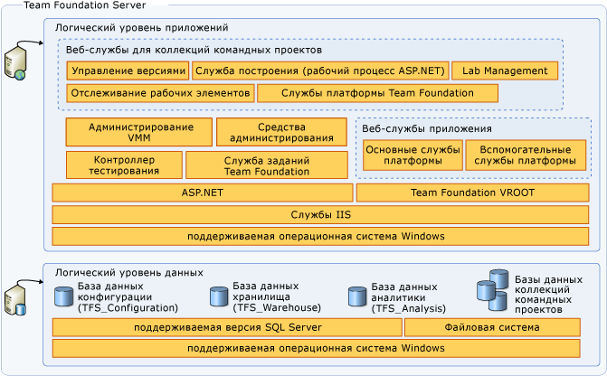Click the application tier web server icon
Viewport: 607px width, 376px height.
coord(15,62)
